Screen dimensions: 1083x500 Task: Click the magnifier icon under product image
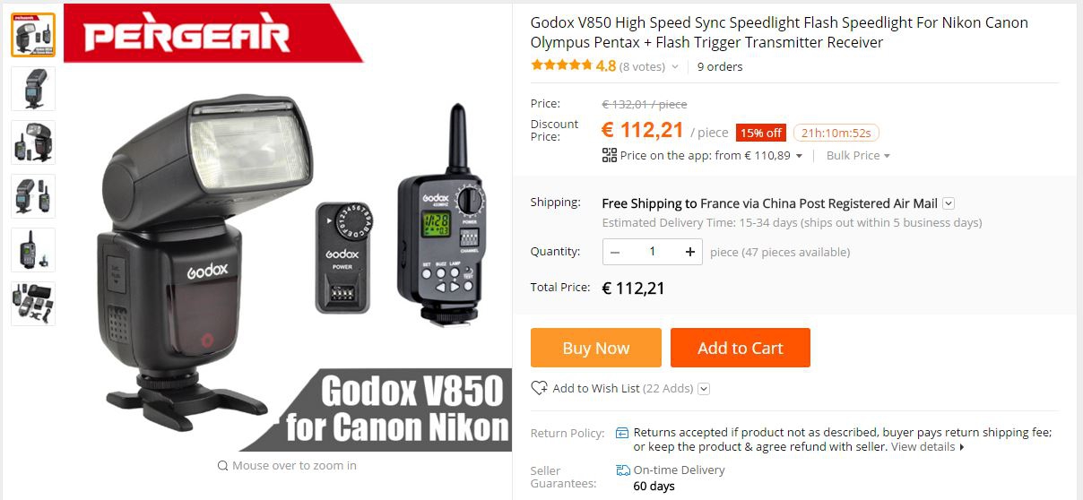[x=222, y=466]
